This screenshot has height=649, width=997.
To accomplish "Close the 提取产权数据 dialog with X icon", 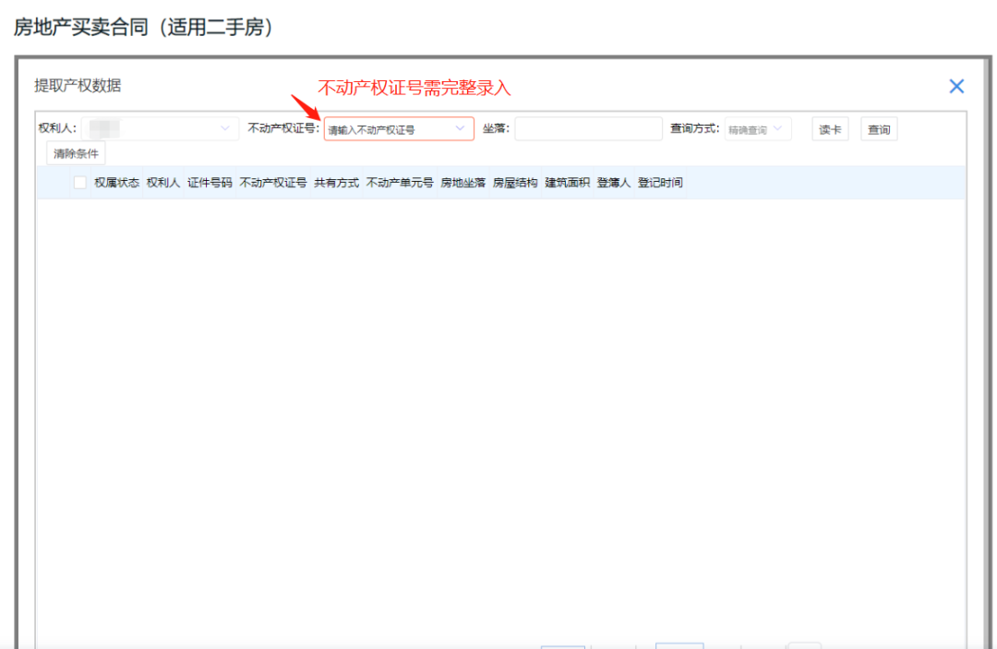I will point(956,86).
